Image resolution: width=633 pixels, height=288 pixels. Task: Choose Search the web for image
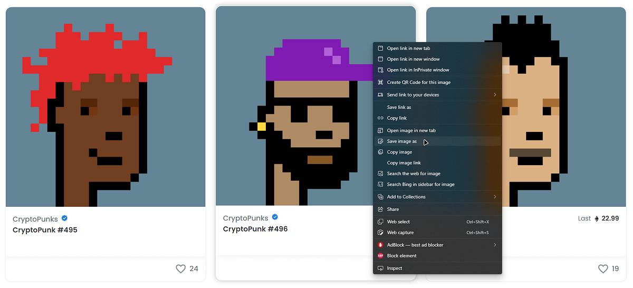tap(437, 174)
